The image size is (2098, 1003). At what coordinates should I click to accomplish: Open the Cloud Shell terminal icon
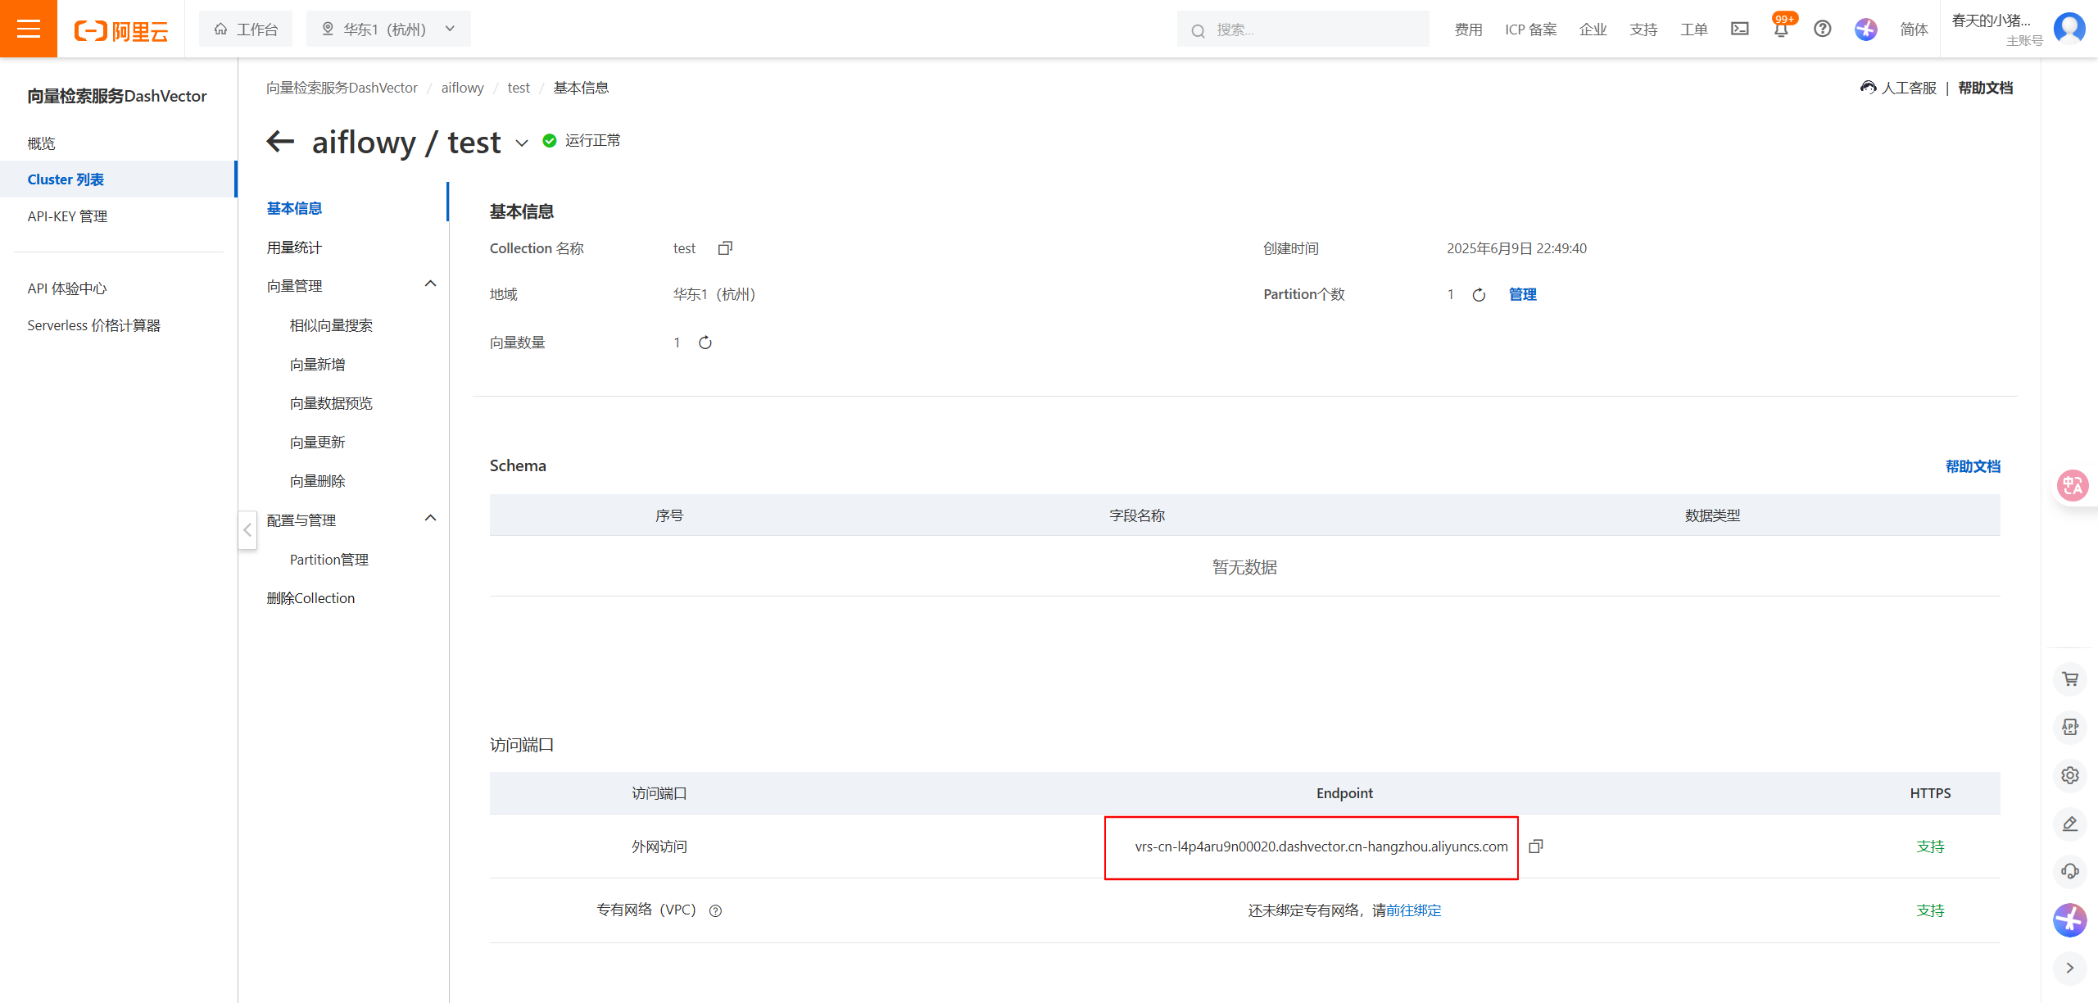tap(1739, 29)
